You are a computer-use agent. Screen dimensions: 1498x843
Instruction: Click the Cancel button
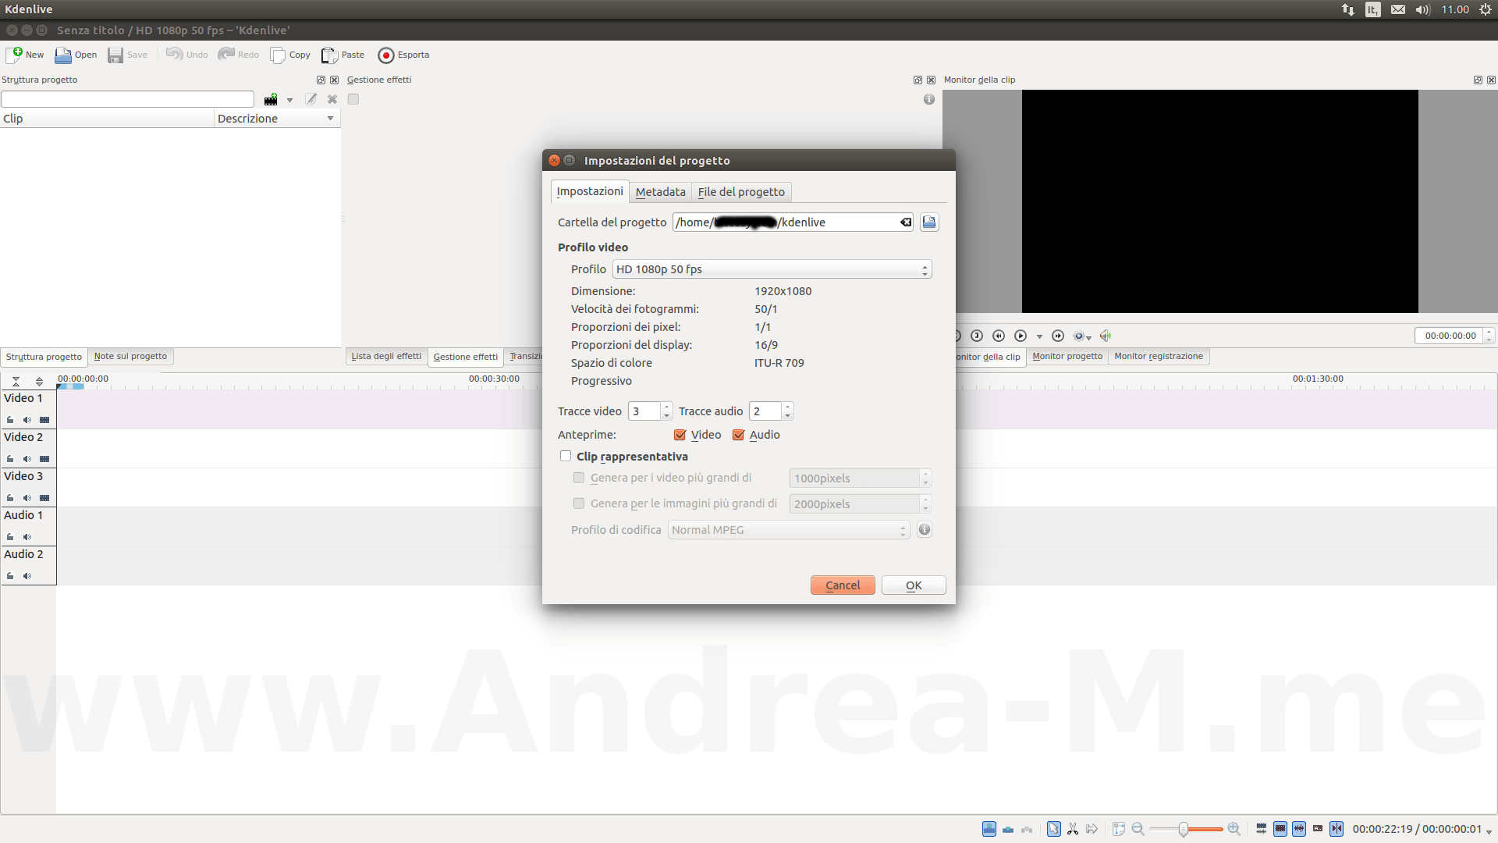click(x=843, y=585)
